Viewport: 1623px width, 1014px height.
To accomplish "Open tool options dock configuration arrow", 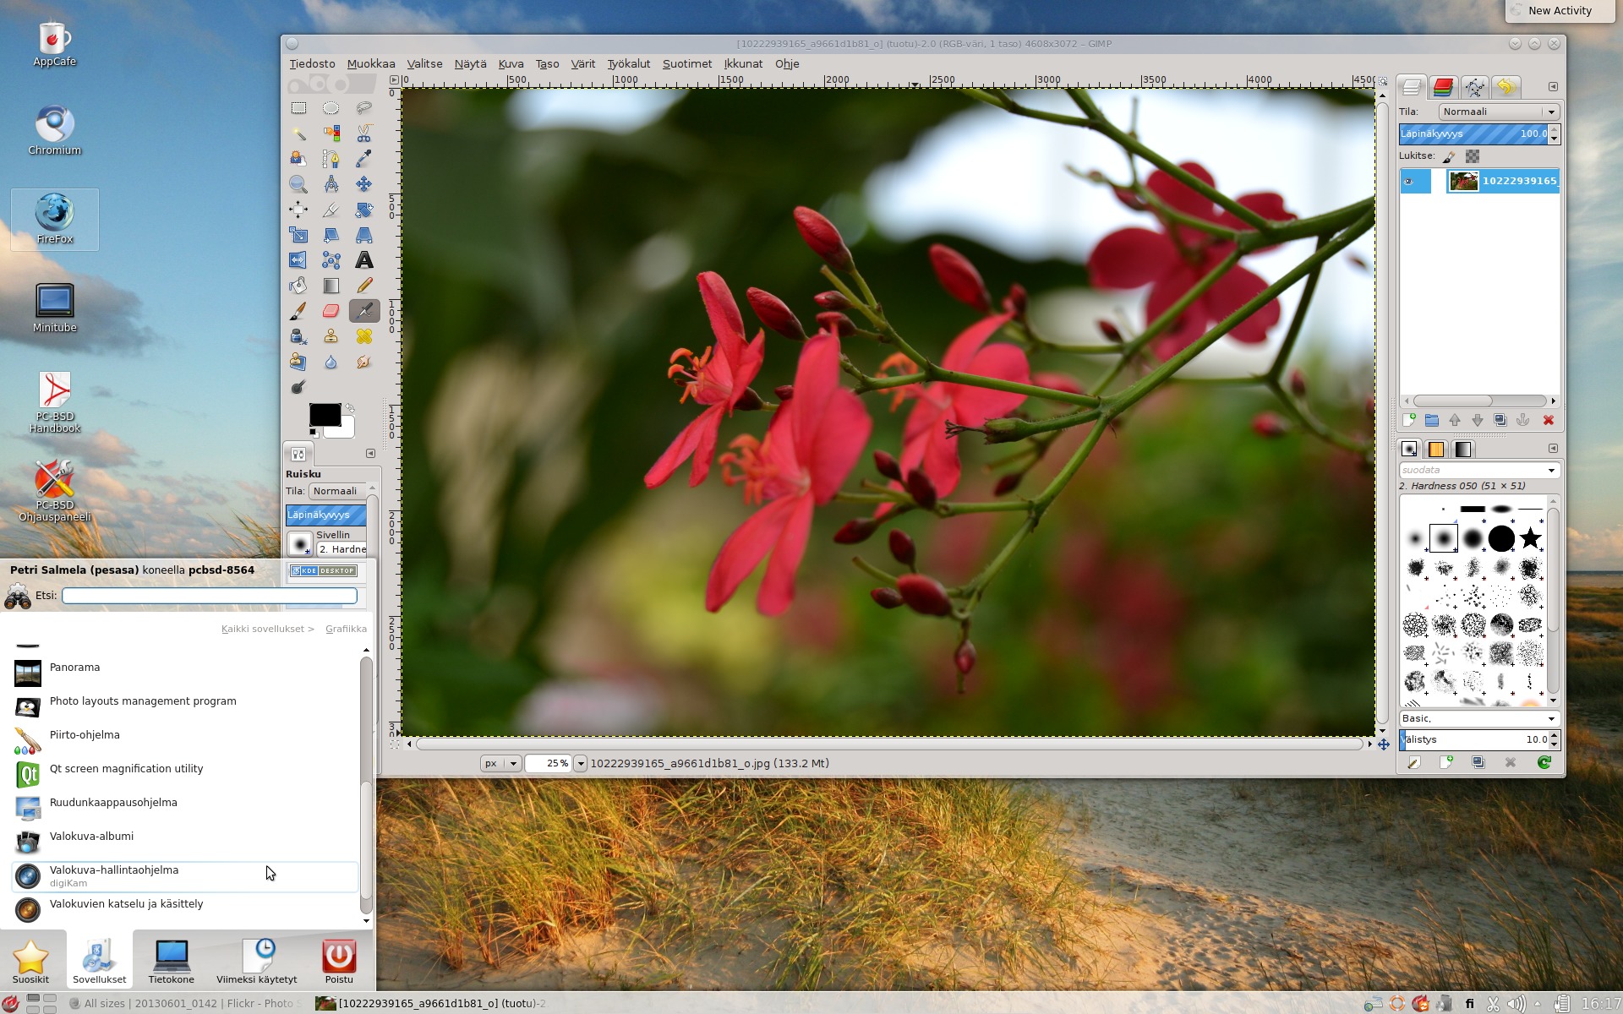I will 370,453.
